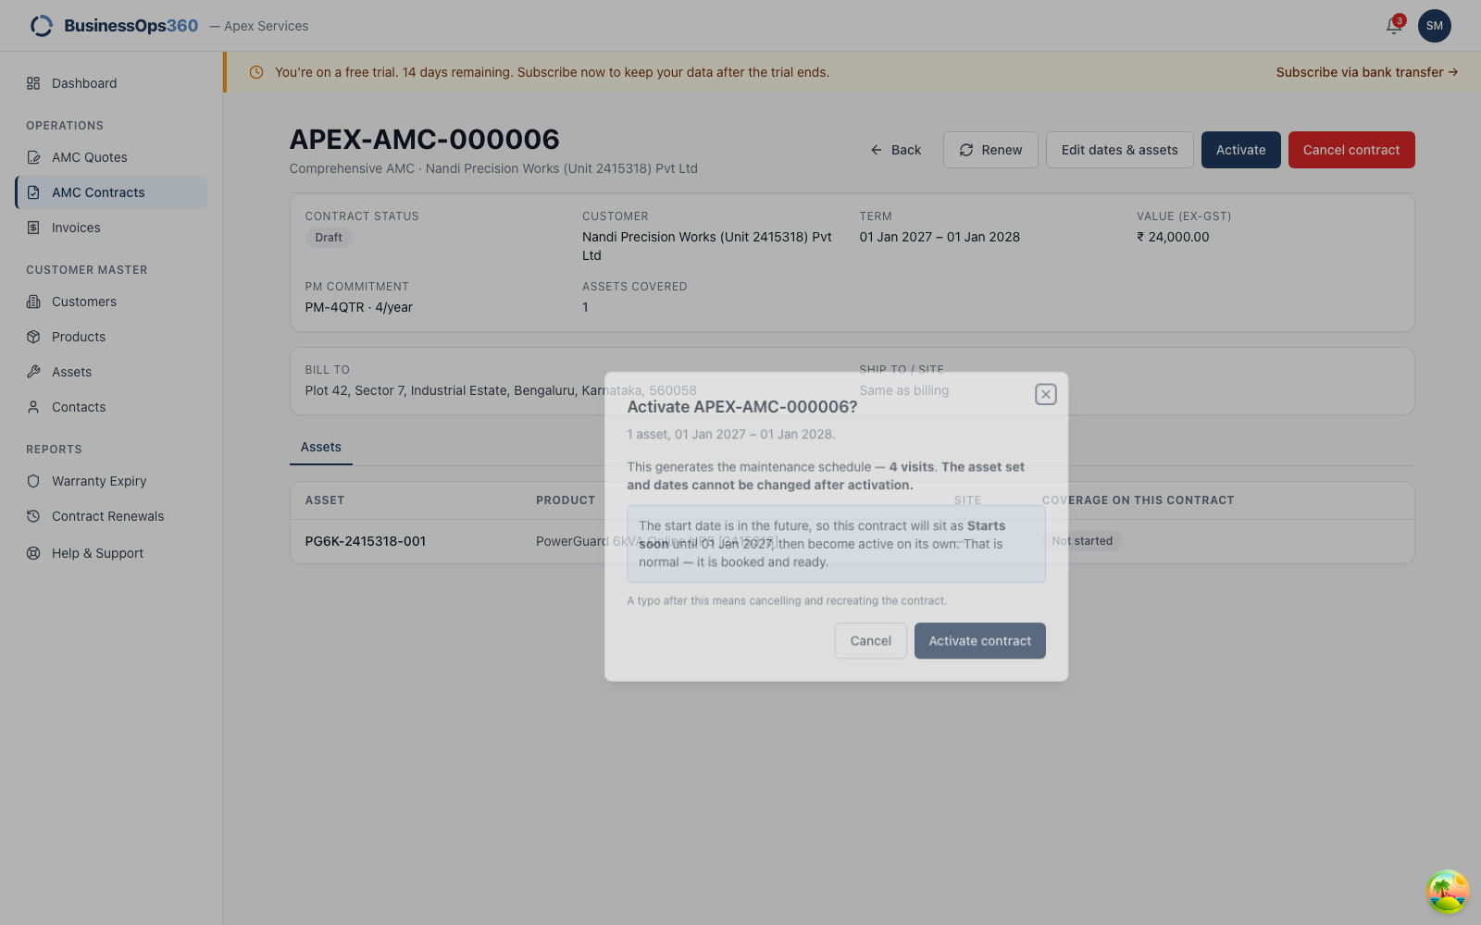
Task: Click the Products box icon
Action: pyautogui.click(x=33, y=337)
